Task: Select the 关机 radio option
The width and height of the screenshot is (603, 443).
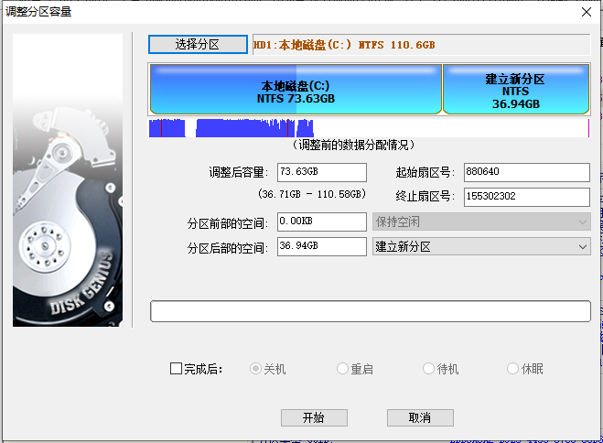Action: (257, 369)
